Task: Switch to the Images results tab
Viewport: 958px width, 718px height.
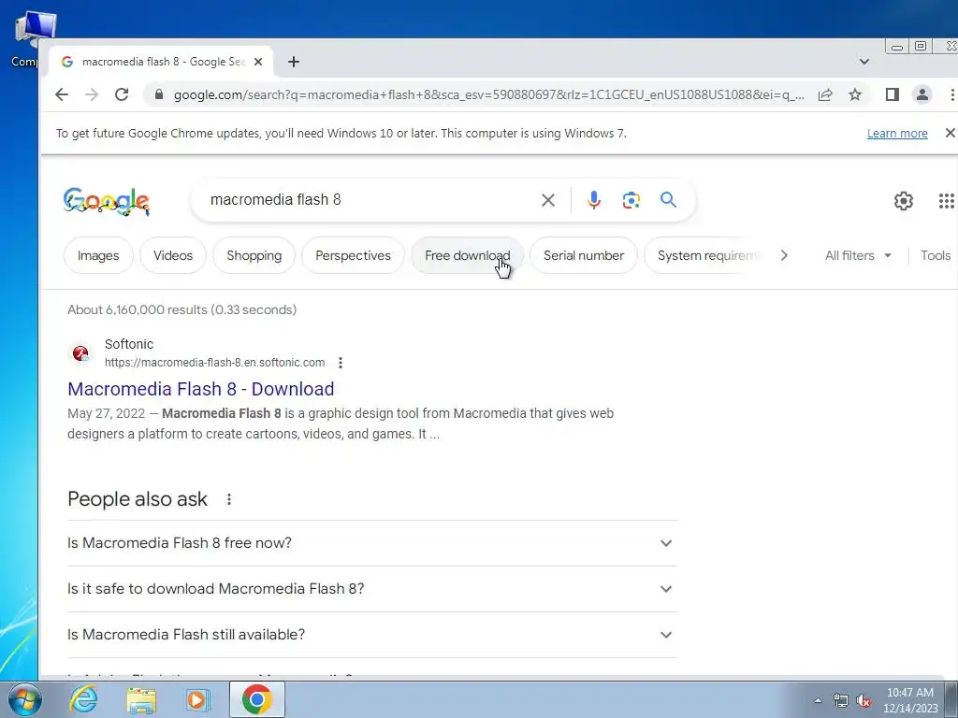Action: pyautogui.click(x=98, y=255)
